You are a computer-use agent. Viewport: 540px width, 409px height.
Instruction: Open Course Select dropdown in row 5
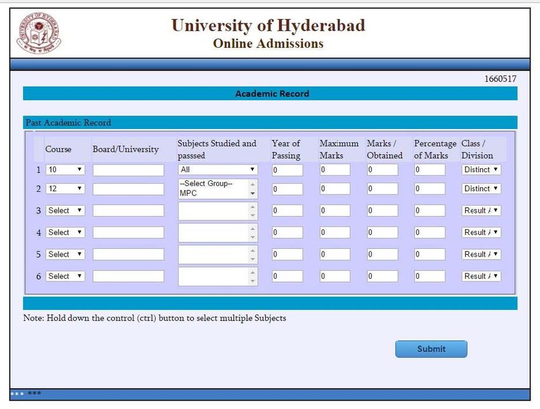[x=65, y=254]
